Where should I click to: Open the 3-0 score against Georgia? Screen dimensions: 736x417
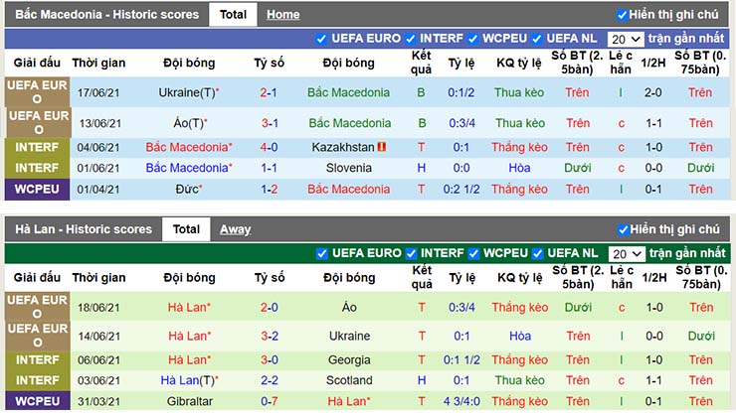click(270, 359)
